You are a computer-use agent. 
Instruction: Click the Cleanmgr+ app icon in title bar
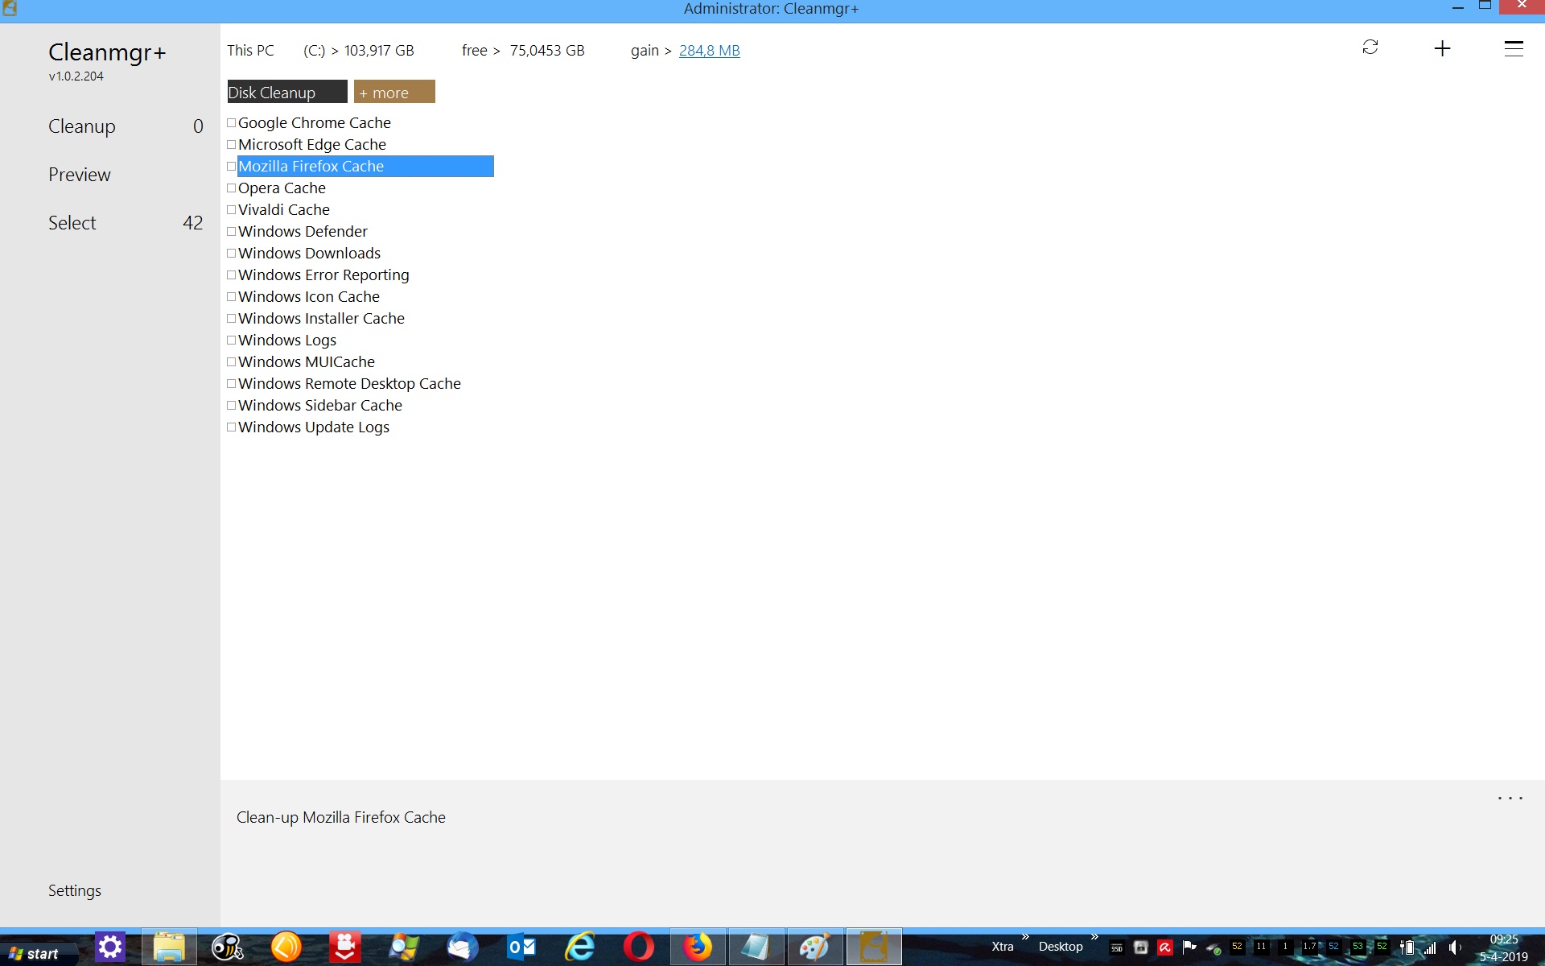[10, 9]
